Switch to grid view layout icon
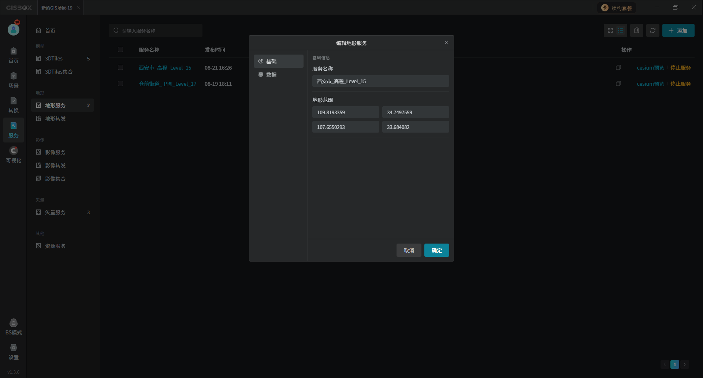The width and height of the screenshot is (703, 378). point(610,31)
